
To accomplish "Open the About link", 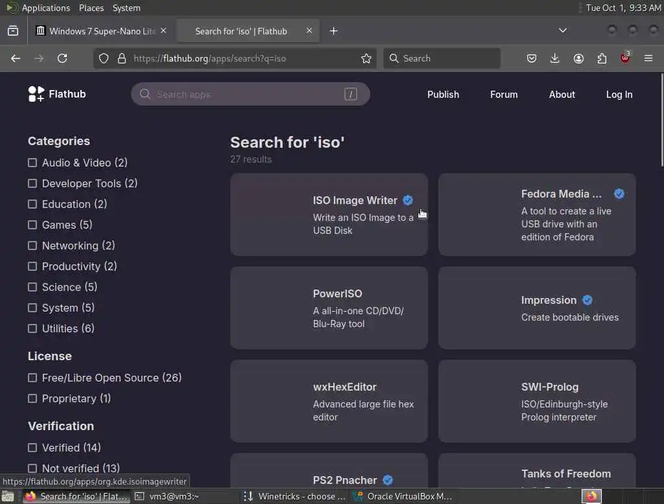I will [562, 95].
